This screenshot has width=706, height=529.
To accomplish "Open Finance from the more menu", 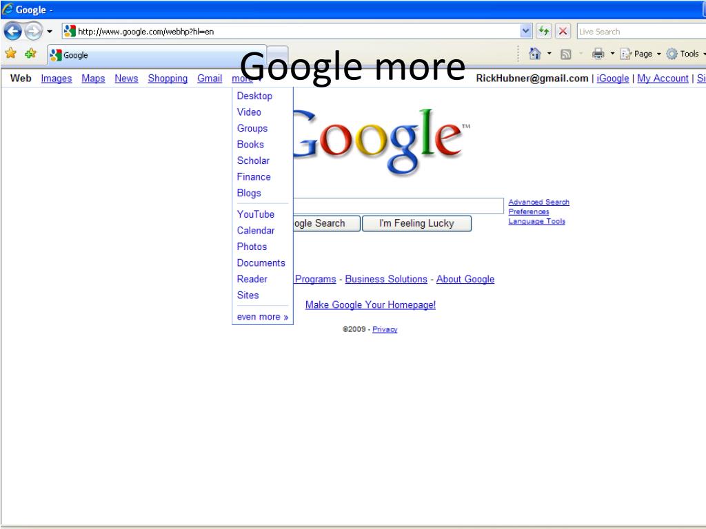I will 254,177.
